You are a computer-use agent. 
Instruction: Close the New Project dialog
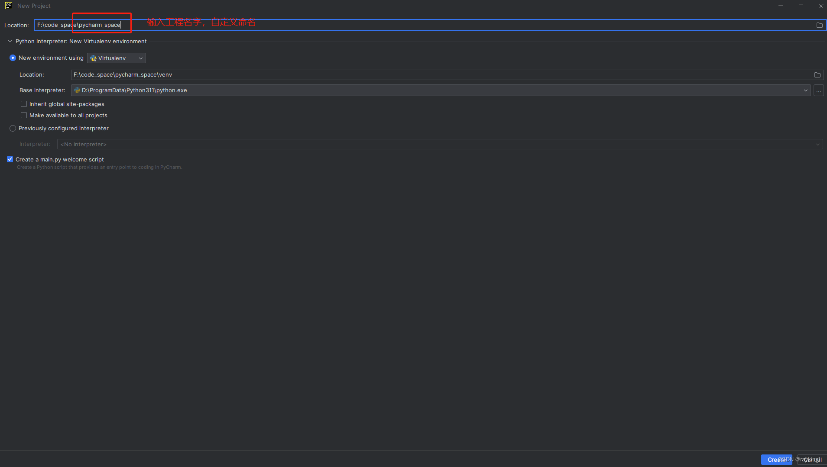click(821, 6)
